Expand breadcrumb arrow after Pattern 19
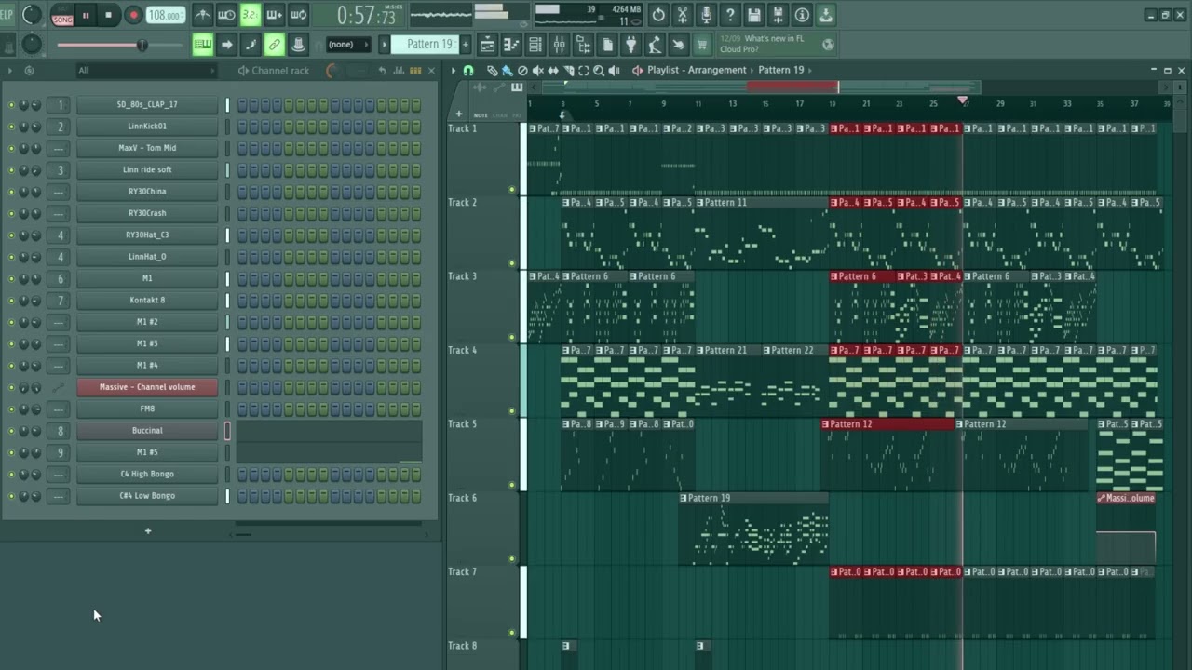This screenshot has height=670, width=1192. click(810, 71)
